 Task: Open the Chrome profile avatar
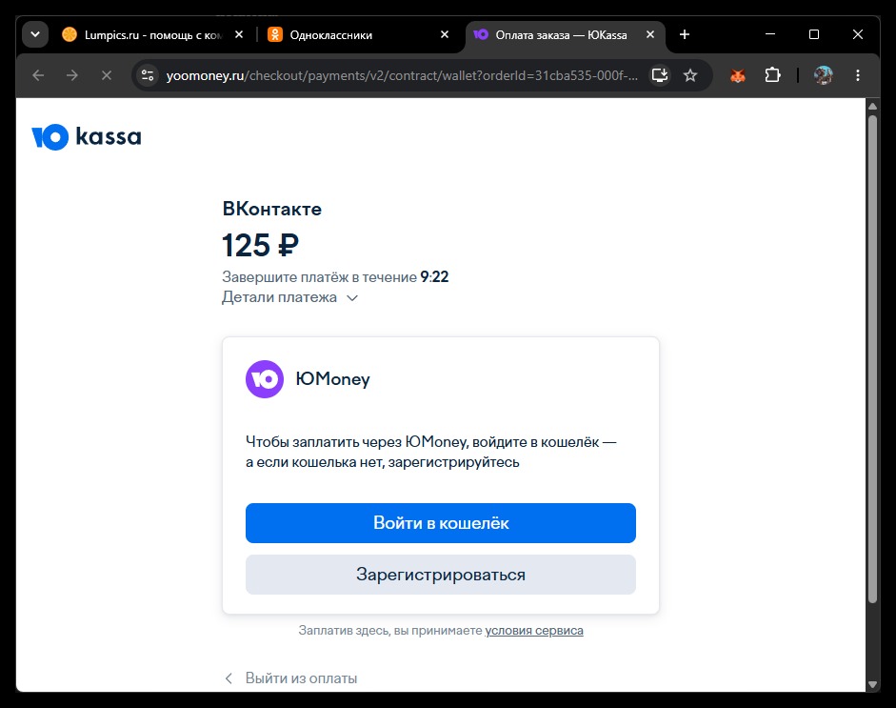coord(823,75)
